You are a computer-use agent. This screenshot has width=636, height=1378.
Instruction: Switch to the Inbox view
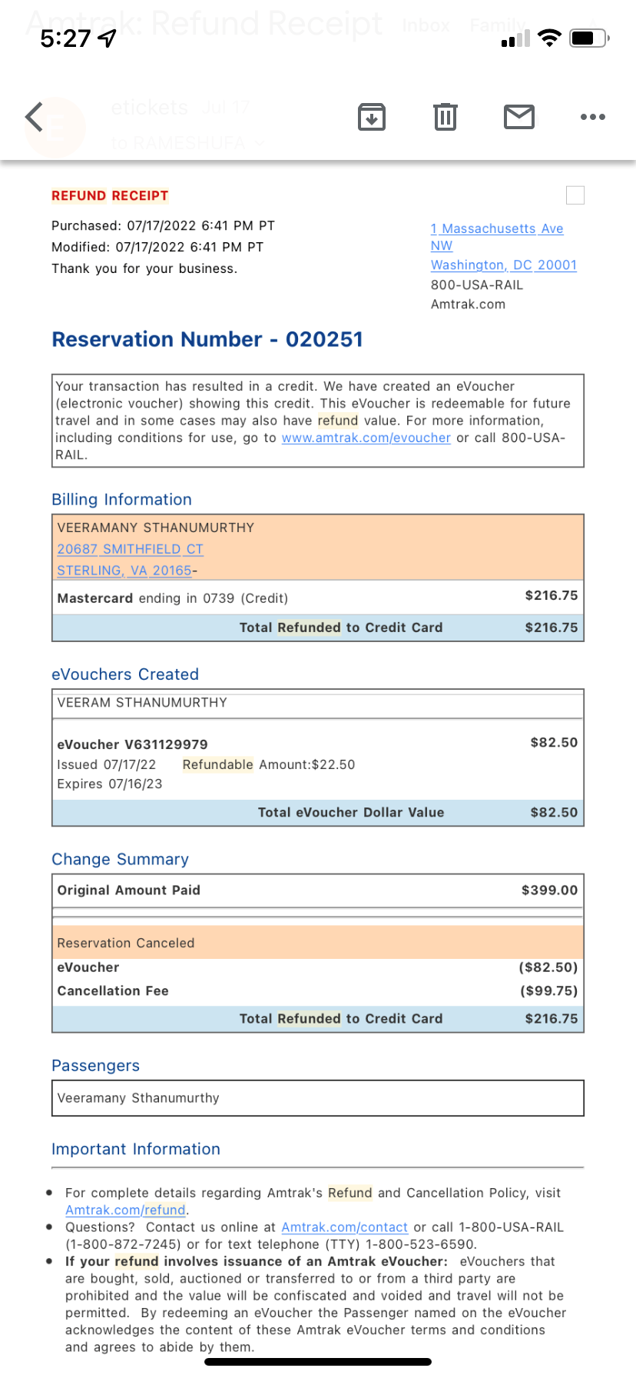coord(426,25)
